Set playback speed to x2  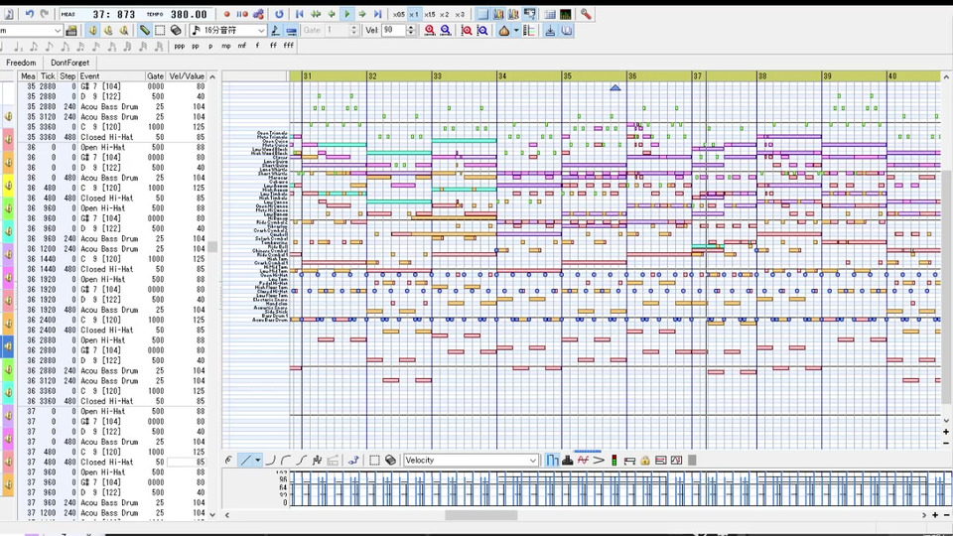(x=445, y=14)
